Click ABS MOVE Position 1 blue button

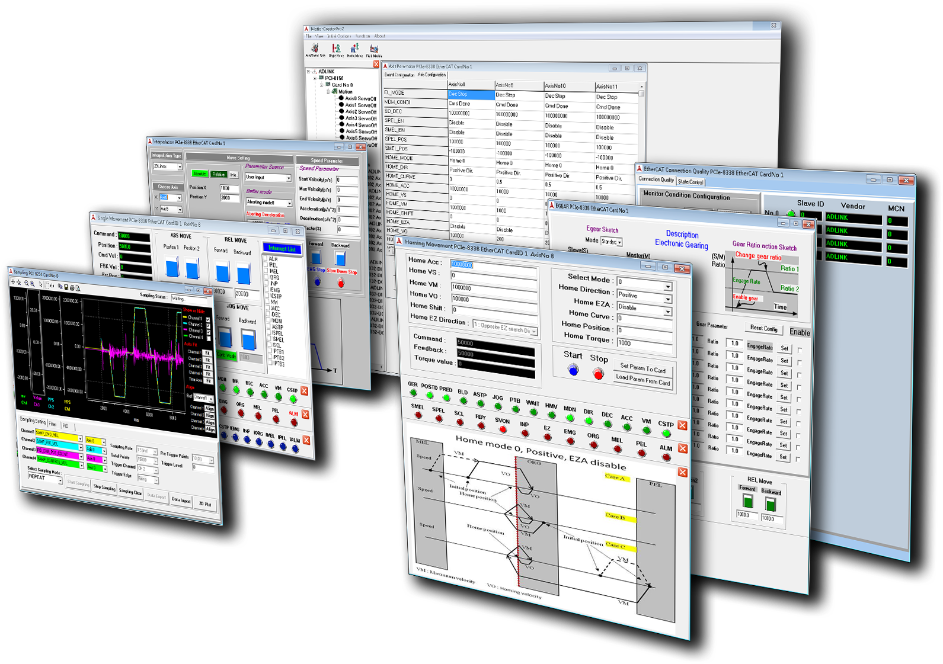[172, 265]
